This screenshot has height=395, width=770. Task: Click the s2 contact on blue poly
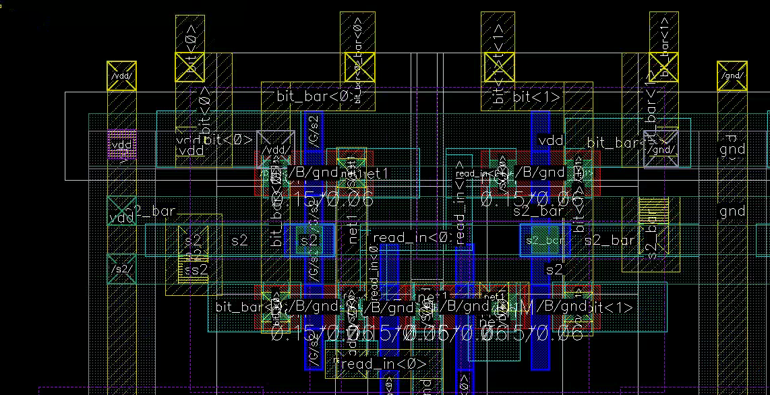point(309,241)
